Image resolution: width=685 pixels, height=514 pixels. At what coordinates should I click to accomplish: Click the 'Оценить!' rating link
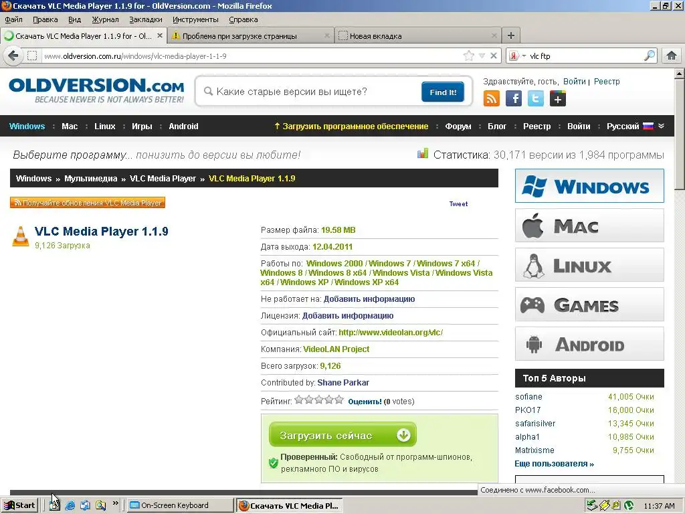tap(365, 402)
